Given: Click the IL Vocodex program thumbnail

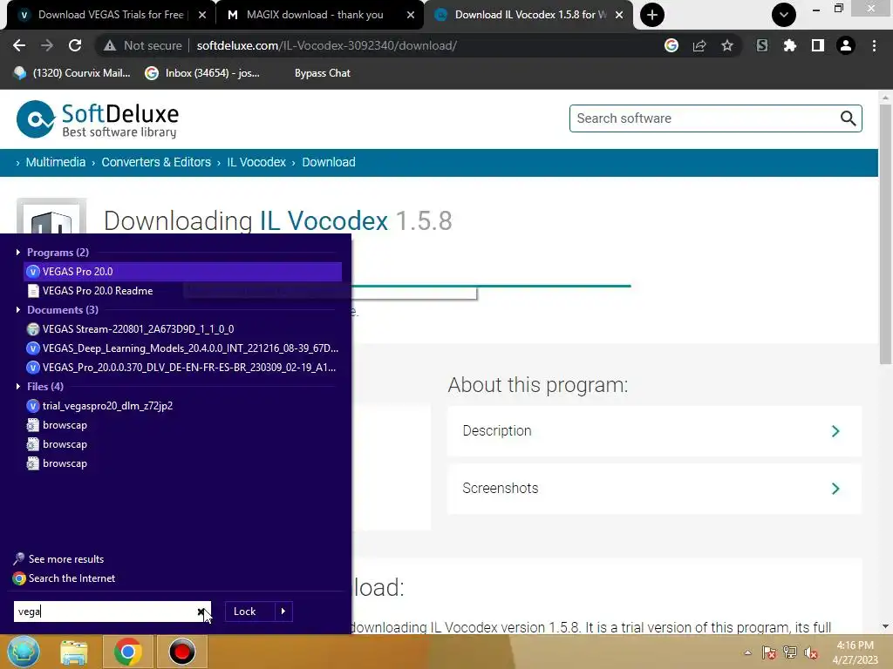Looking at the screenshot, I should click(x=51, y=216).
